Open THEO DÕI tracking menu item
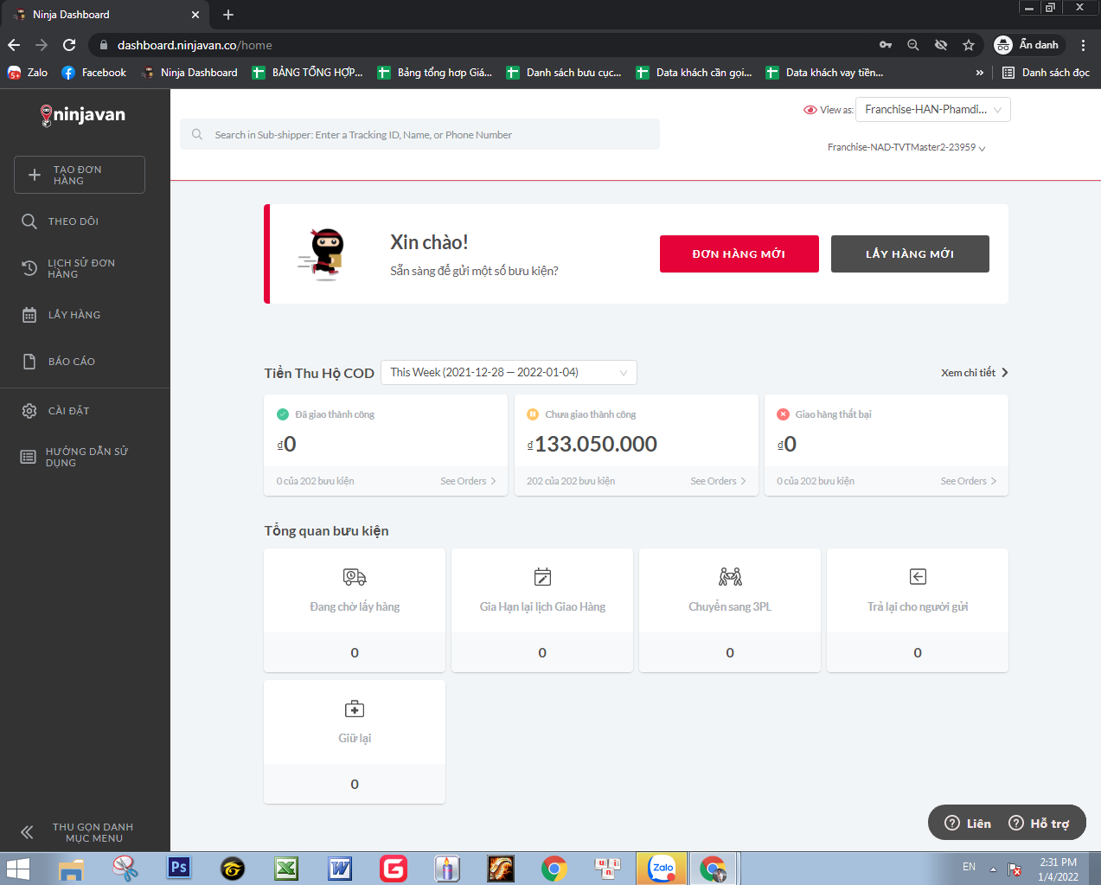The image size is (1101, 885). 61,221
